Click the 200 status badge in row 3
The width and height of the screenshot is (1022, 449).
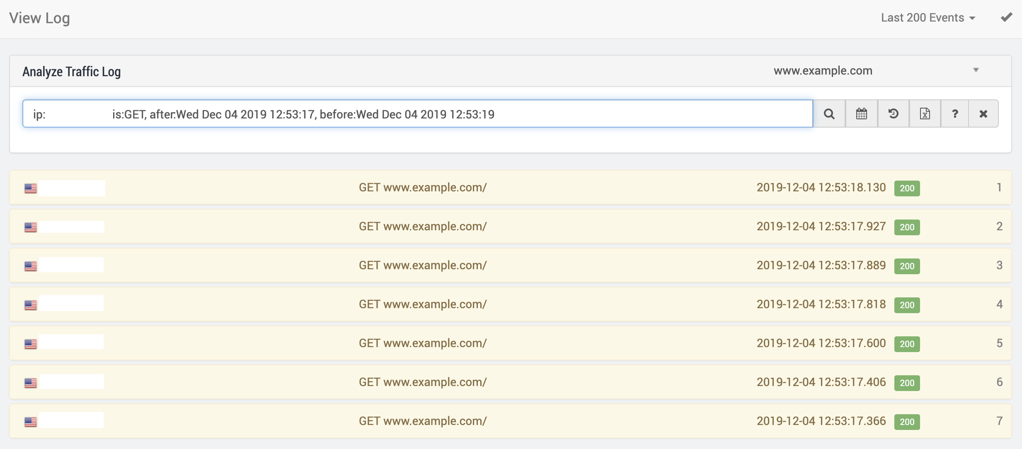(x=907, y=266)
